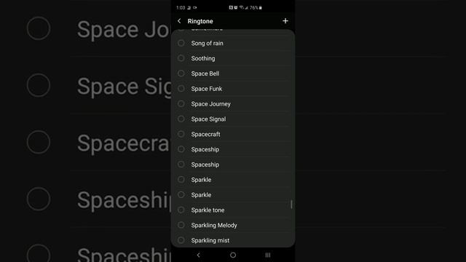The image size is (466, 262).
Task: Select the Song of rain radio button
Action: coord(181,43)
